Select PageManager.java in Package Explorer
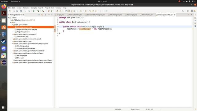The image size is (197, 111). (23, 32)
